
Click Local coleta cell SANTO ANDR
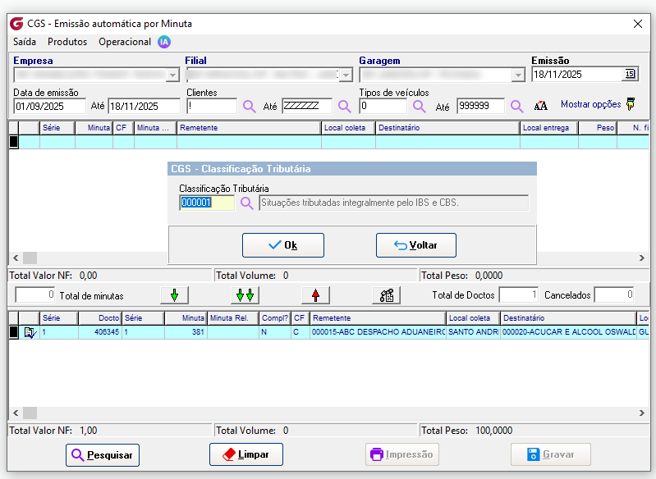click(473, 332)
